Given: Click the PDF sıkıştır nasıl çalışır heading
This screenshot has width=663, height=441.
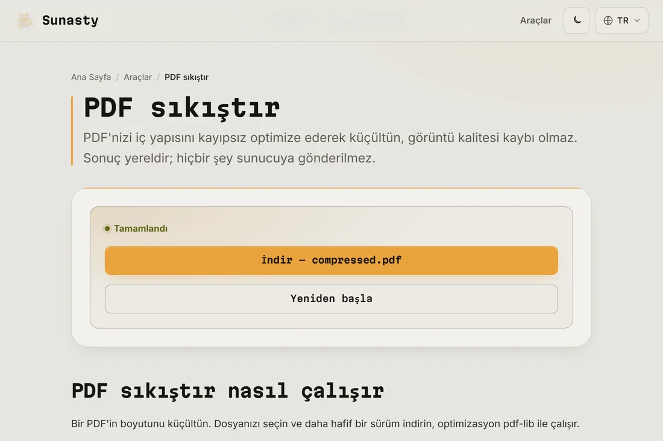Looking at the screenshot, I should pyautogui.click(x=227, y=391).
